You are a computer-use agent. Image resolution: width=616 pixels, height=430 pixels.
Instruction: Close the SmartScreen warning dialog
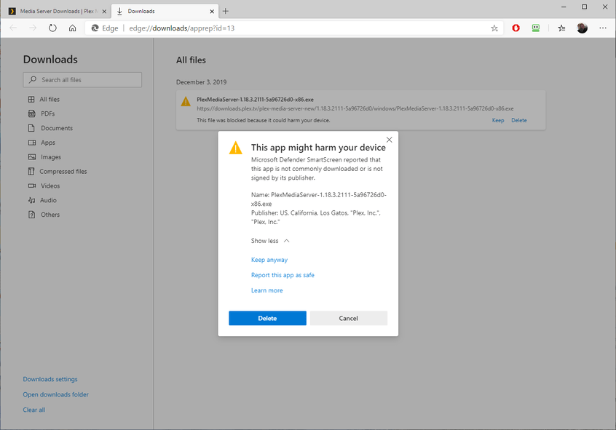click(x=389, y=140)
